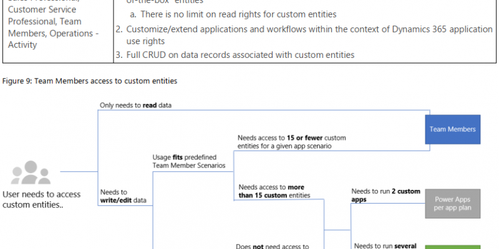Click the green box at the bottom right
Screen dimensions: 499x249
click(x=453, y=247)
